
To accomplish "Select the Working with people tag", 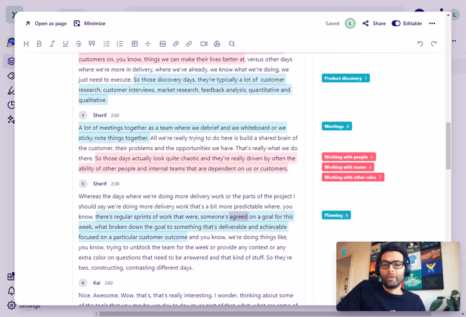I will pyautogui.click(x=349, y=157).
